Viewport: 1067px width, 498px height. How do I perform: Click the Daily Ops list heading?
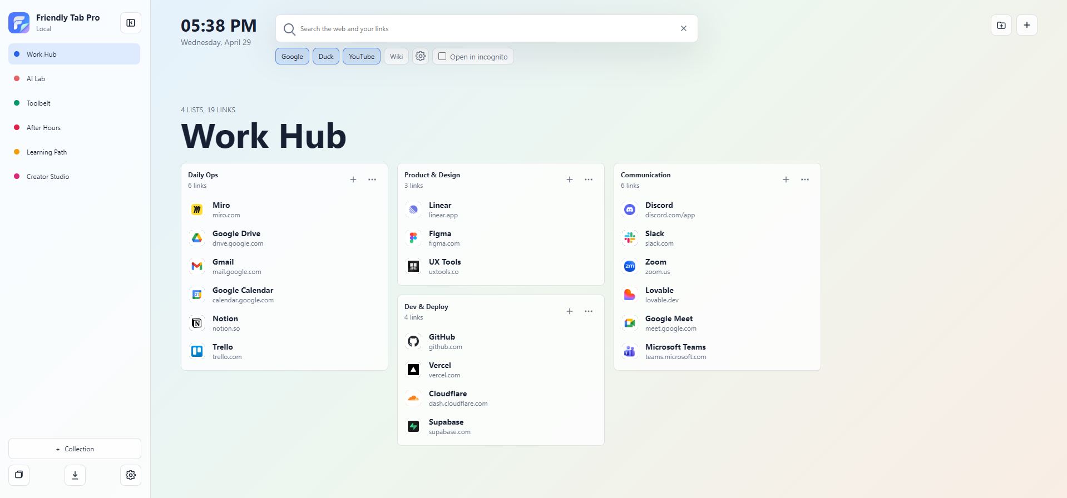pos(203,175)
